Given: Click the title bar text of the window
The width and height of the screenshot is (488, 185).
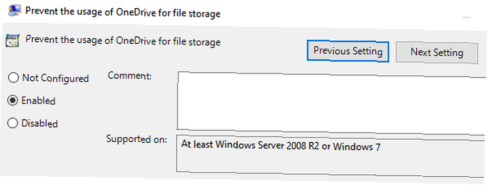Looking at the screenshot, I should click(123, 13).
